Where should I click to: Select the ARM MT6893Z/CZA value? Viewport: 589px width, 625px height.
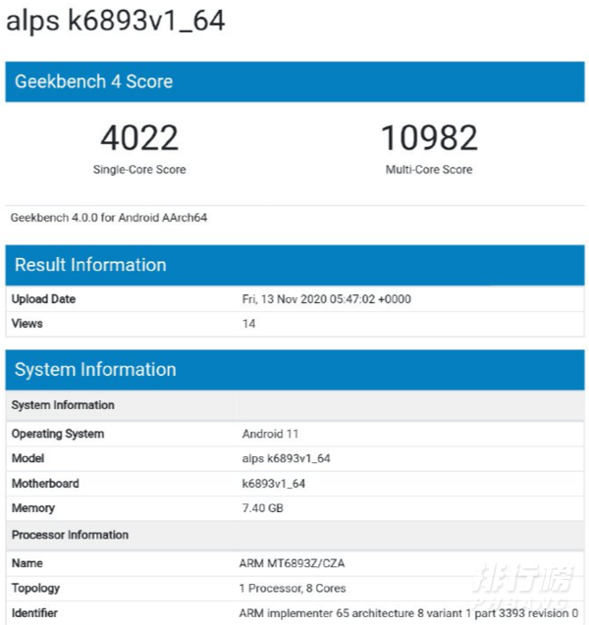tap(292, 563)
